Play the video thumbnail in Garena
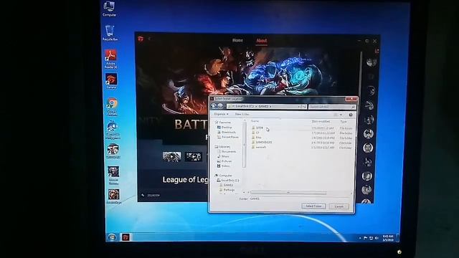Screen dimensions: 459x258 [171, 156]
